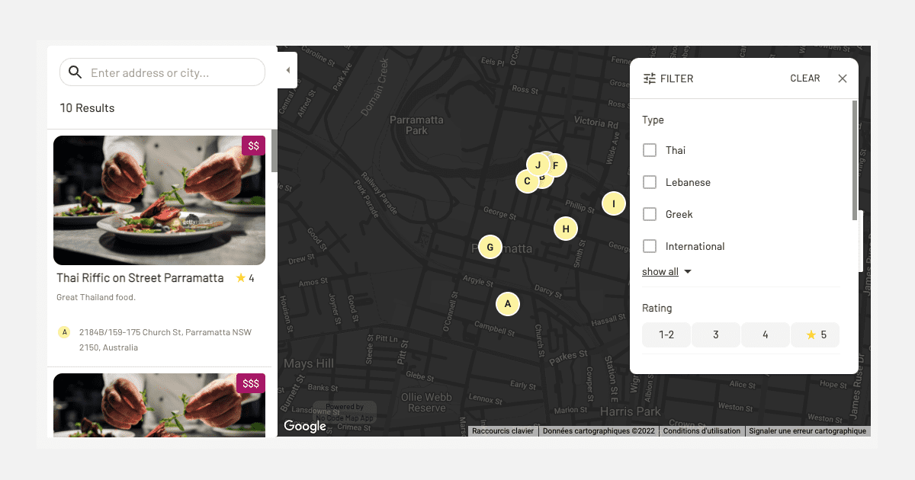Expand show all types

tap(666, 272)
